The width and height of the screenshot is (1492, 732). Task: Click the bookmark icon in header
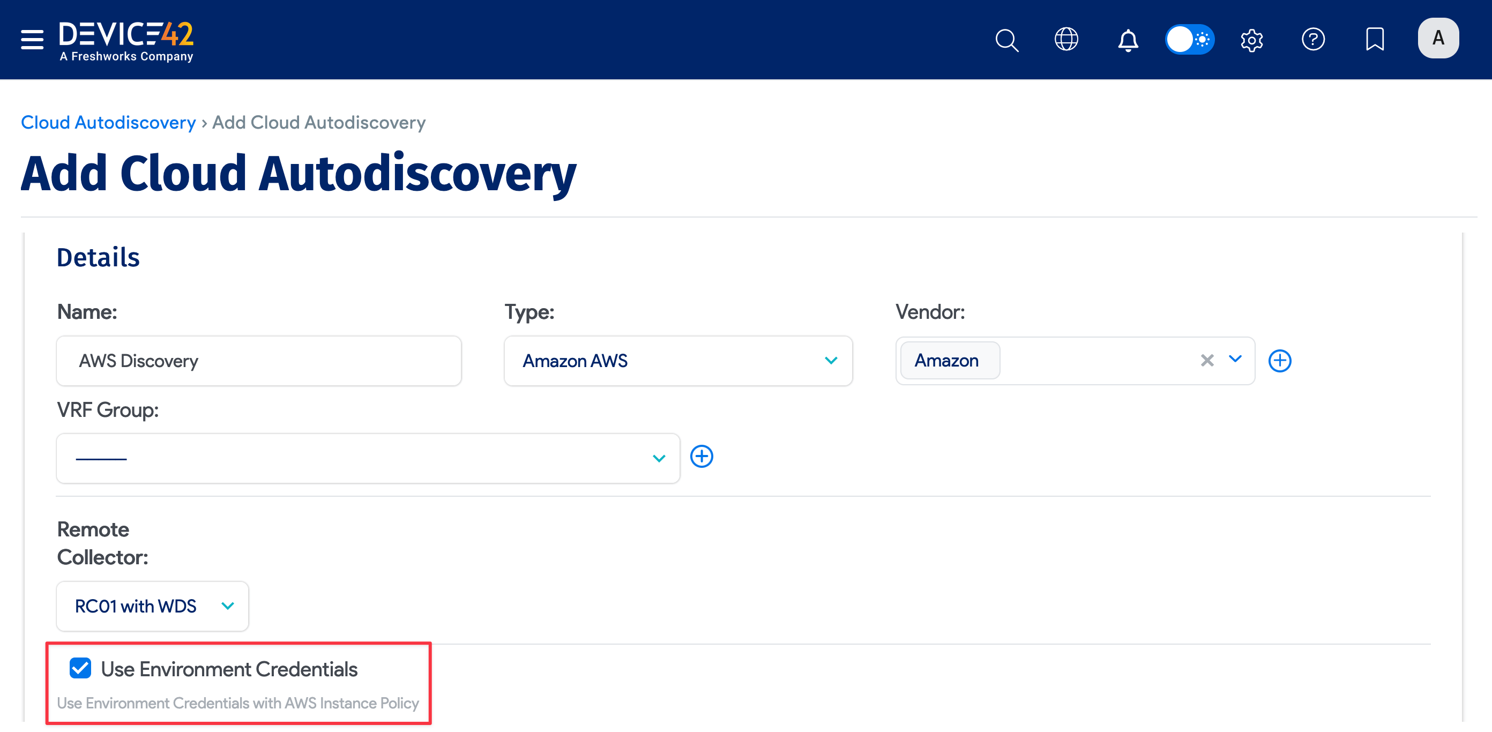click(x=1375, y=39)
